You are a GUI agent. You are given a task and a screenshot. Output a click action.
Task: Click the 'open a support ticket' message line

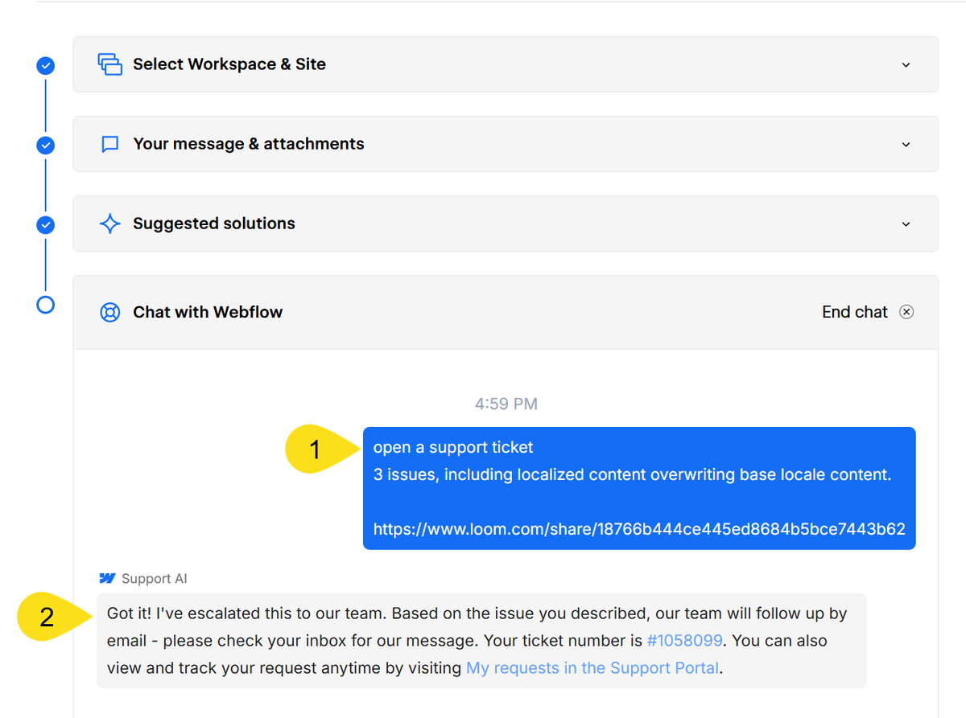pos(453,447)
